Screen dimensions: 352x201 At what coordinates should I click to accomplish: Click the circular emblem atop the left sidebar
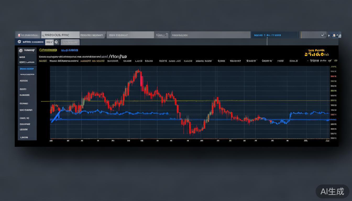(x=21, y=50)
